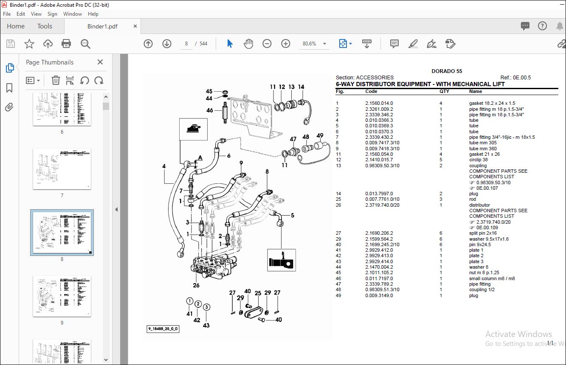Select the page 6 thumbnail
The height and width of the screenshot is (365, 566).
point(62,109)
